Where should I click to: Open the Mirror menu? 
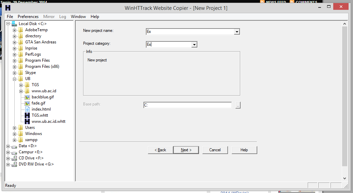click(x=49, y=17)
